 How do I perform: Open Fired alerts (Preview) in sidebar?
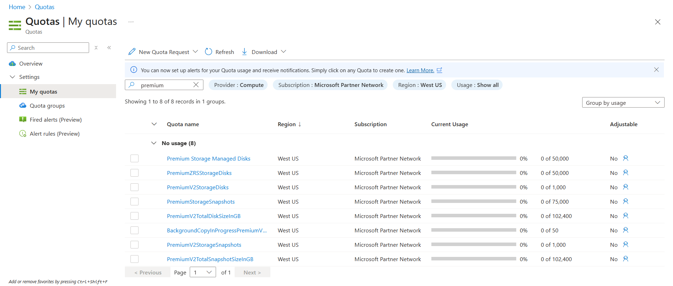point(55,120)
